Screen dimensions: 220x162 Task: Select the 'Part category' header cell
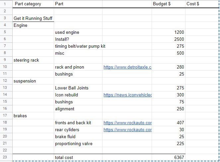tap(33, 4)
